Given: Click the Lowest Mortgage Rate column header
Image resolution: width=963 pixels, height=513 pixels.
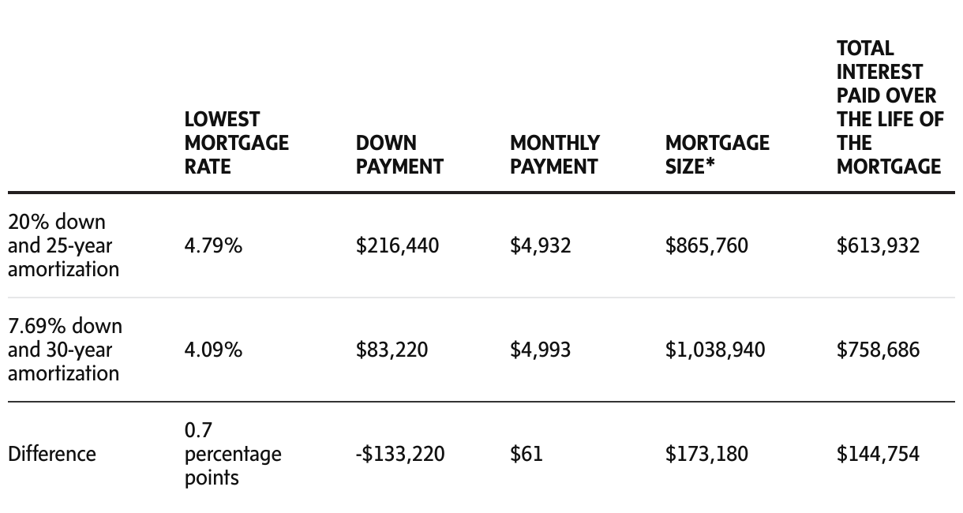Looking at the screenshot, I should (236, 143).
